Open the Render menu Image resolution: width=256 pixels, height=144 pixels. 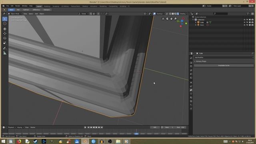[x=18, y=6]
